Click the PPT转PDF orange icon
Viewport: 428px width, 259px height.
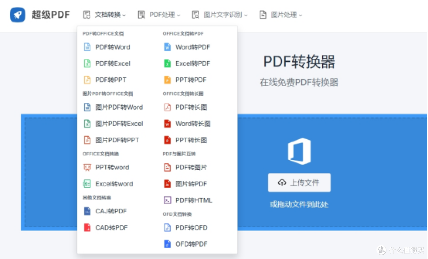tap(167, 80)
